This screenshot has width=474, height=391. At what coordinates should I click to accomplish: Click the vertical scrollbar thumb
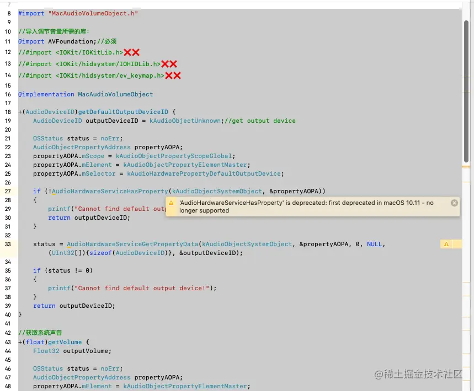(x=466, y=92)
